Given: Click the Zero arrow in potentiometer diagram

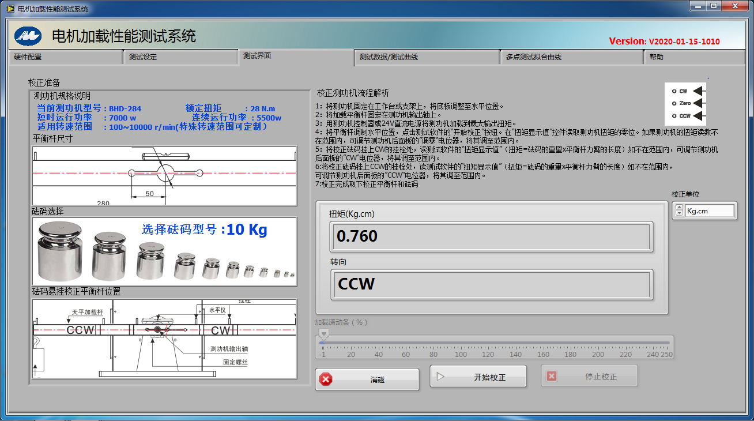Looking at the screenshot, I should coord(698,103).
